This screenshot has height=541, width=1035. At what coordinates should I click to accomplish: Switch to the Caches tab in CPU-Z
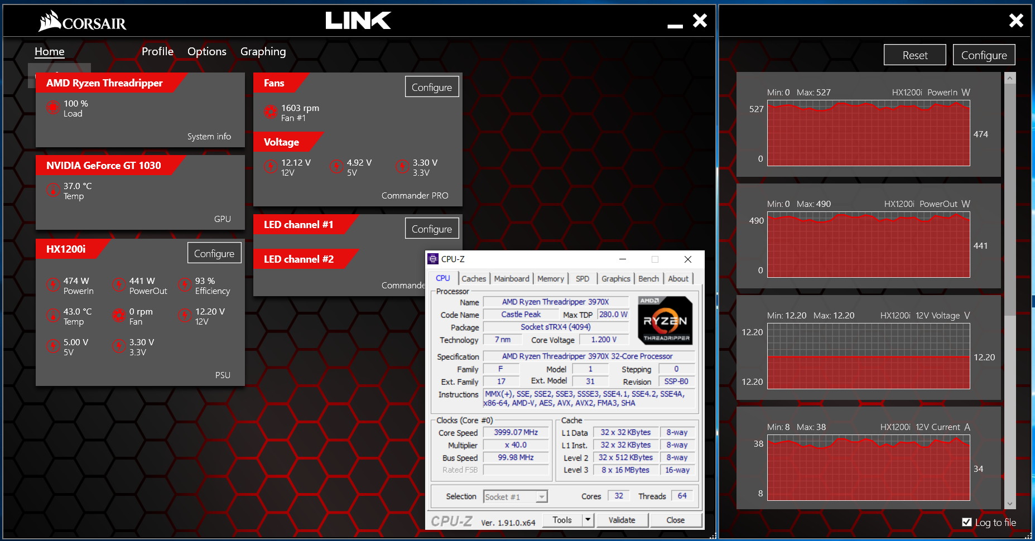pyautogui.click(x=474, y=278)
